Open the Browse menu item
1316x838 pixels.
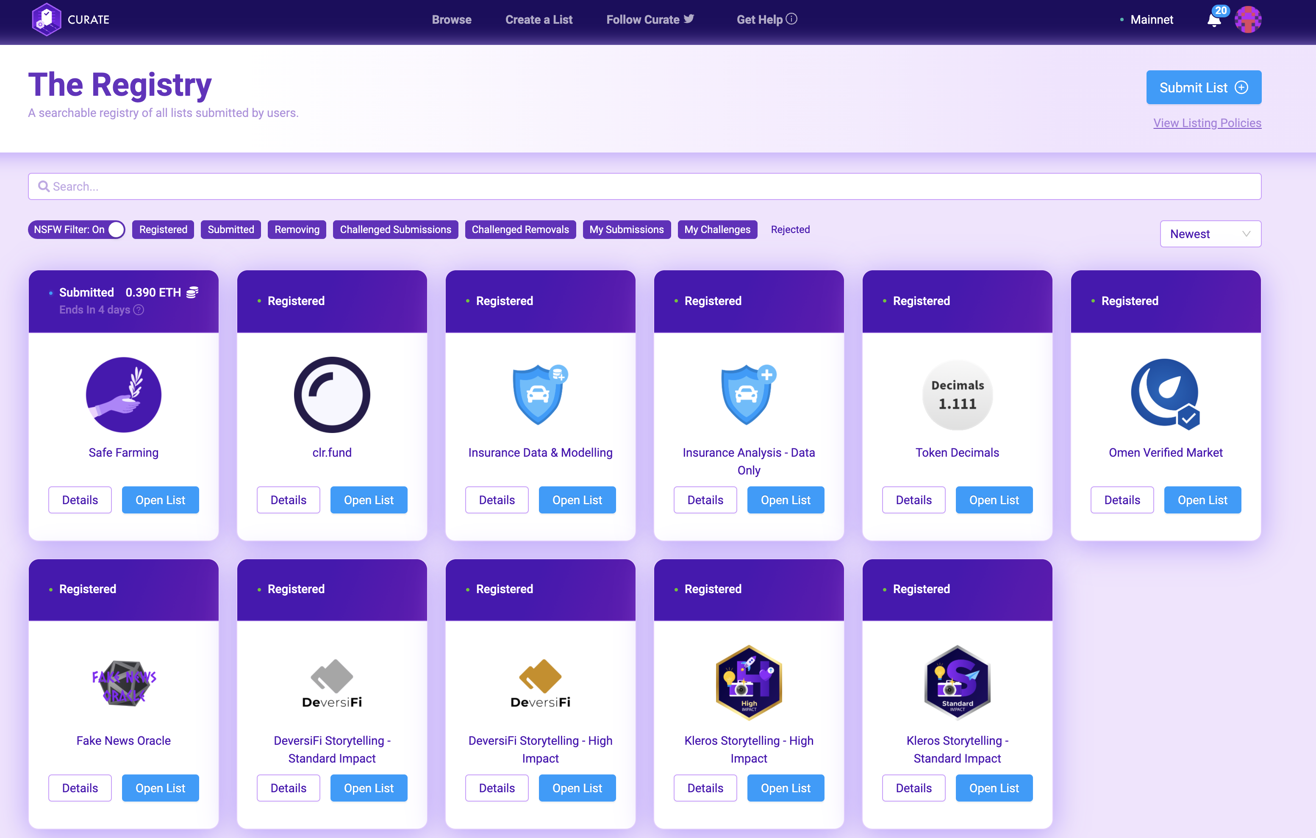point(451,19)
